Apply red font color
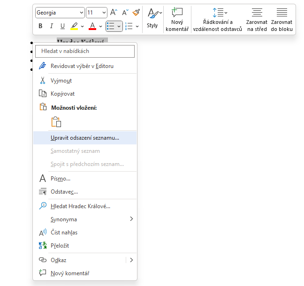The width and height of the screenshot is (304, 286). pos(92,26)
